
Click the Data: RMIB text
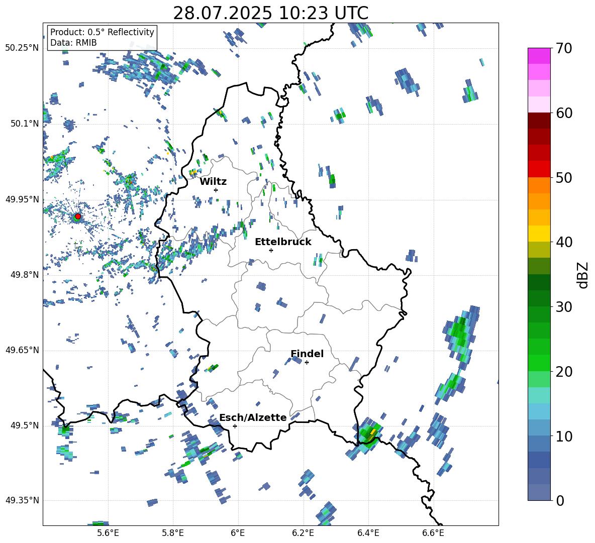[73, 43]
